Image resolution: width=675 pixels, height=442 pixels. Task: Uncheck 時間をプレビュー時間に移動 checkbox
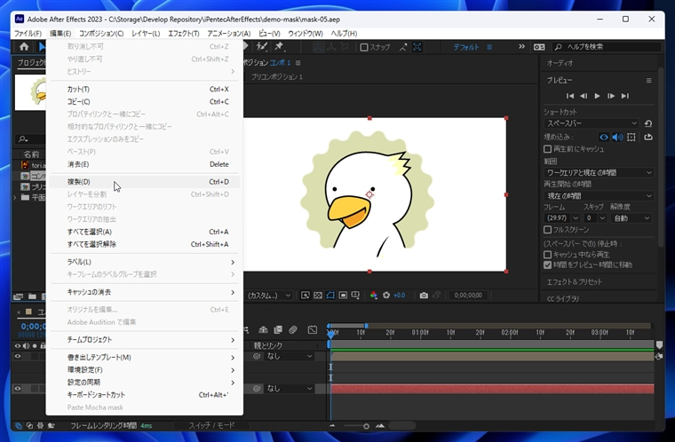[x=548, y=264]
